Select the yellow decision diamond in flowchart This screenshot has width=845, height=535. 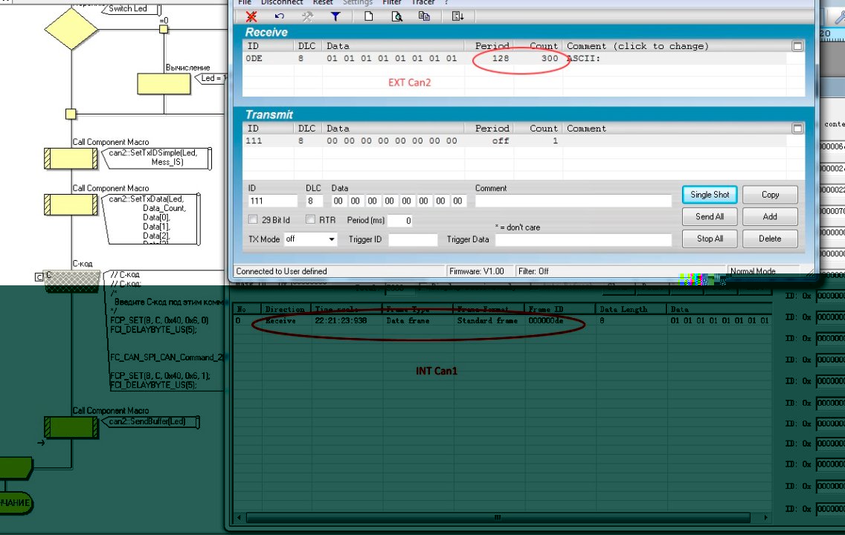[x=71, y=28]
